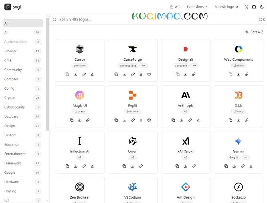Toggle dark mode moon icon

click(x=262, y=7)
